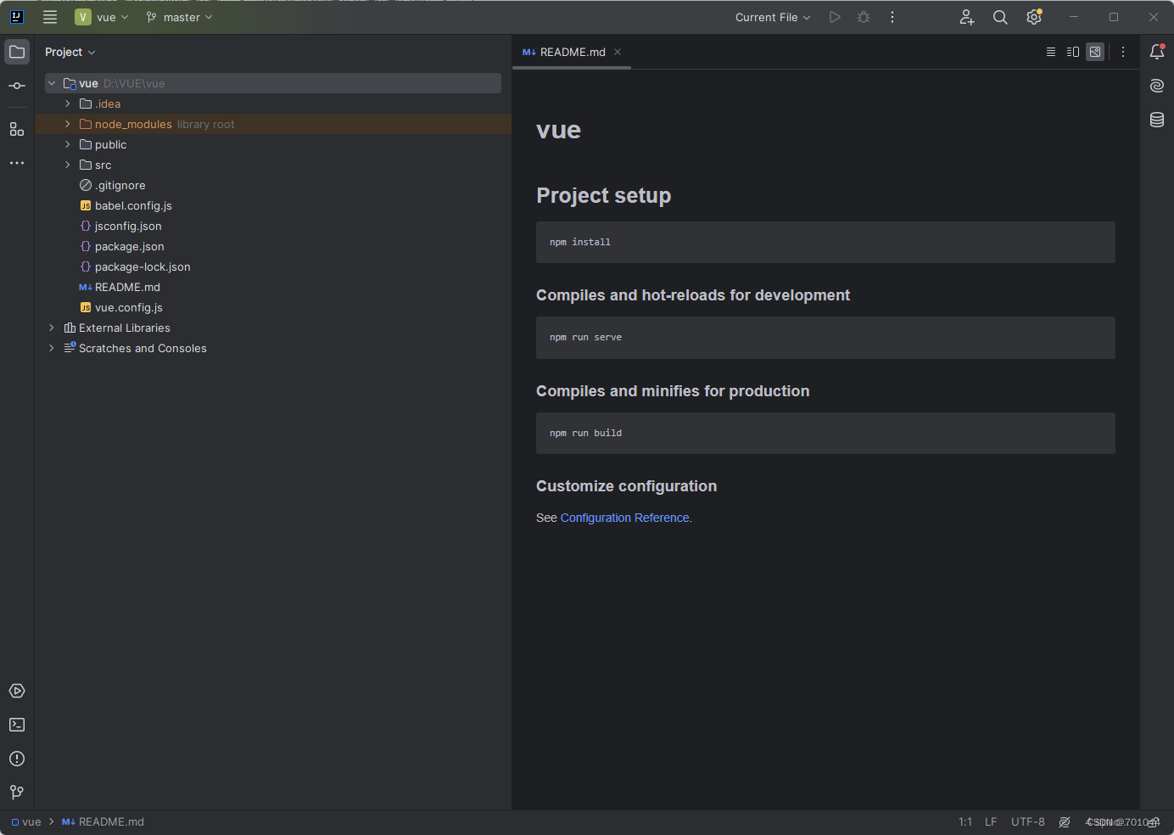Expand the node_modules library root
This screenshot has height=835, width=1174.
tap(67, 124)
